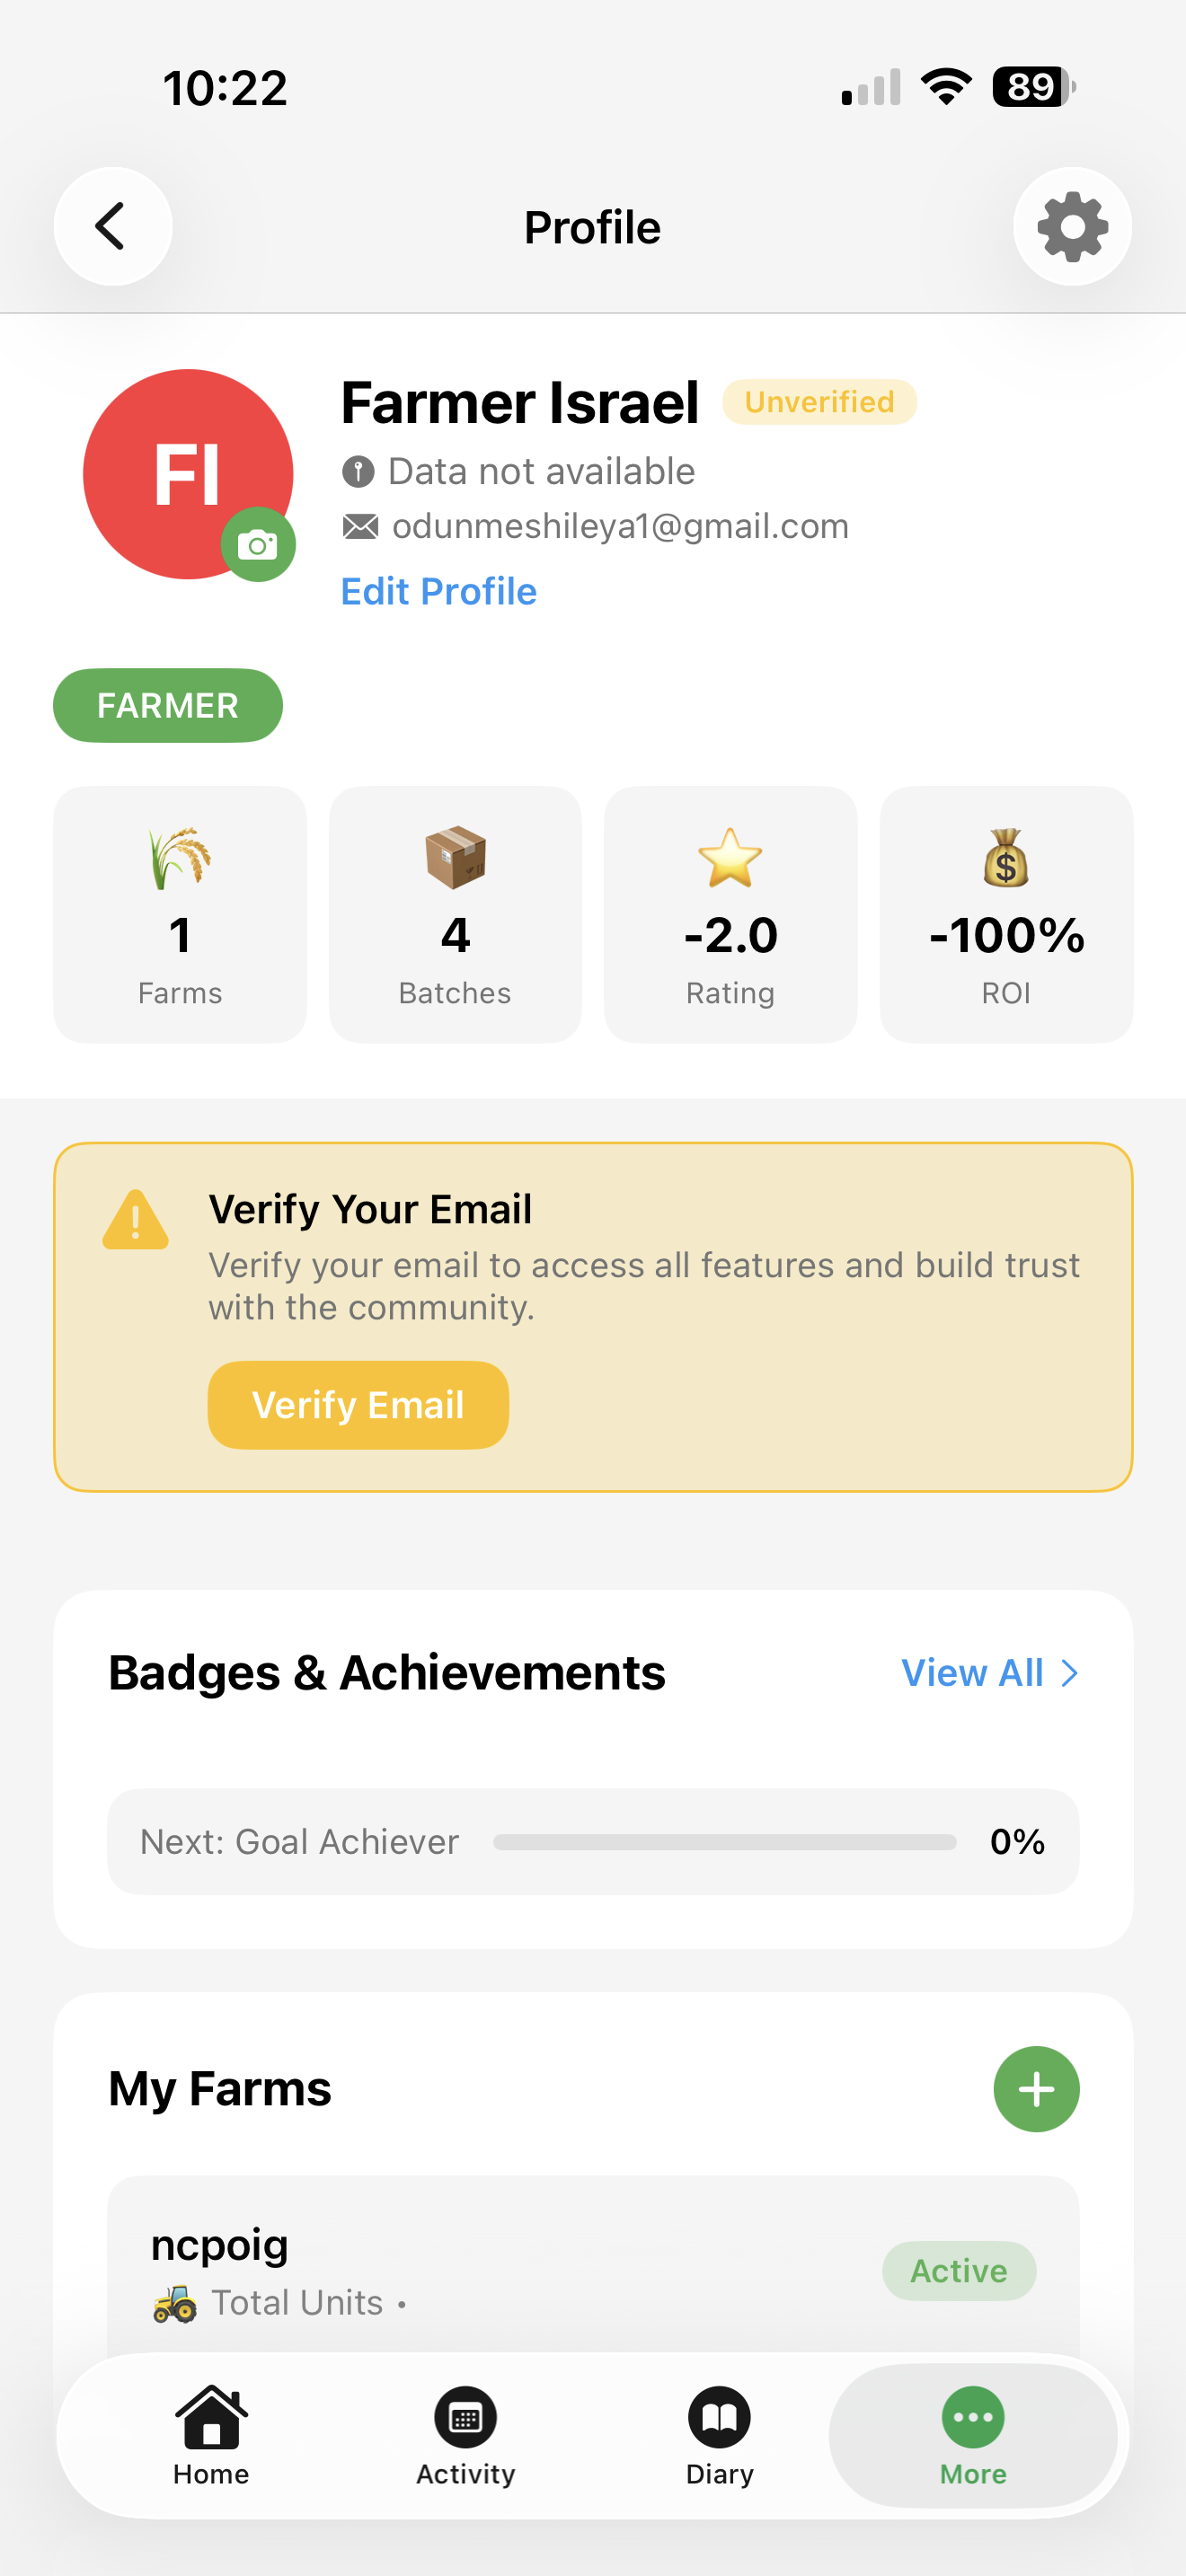
Task: Tap the Active status badge on ncpoig
Action: click(x=958, y=2271)
